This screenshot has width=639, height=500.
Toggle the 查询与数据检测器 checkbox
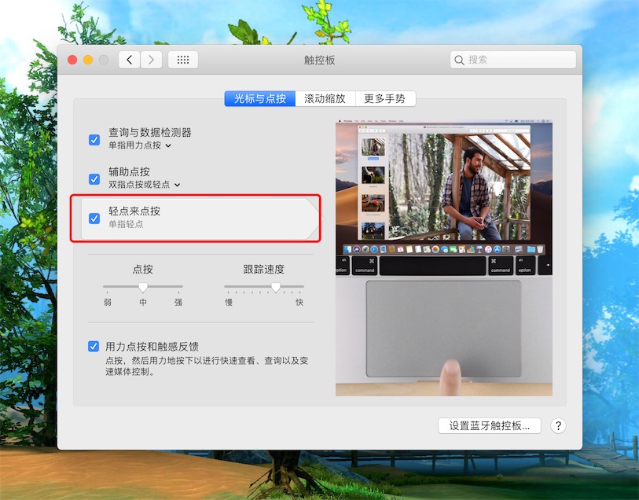tap(94, 140)
